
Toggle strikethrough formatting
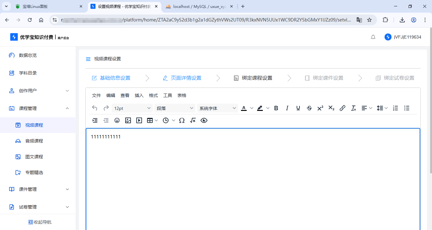(x=309, y=108)
